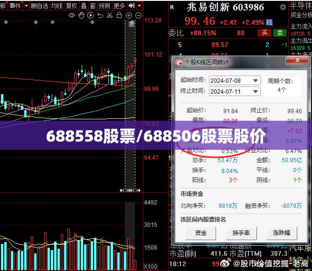The image size is (312, 271).
Task: Open the gear settings icon beside stock title
Action: (283, 8)
